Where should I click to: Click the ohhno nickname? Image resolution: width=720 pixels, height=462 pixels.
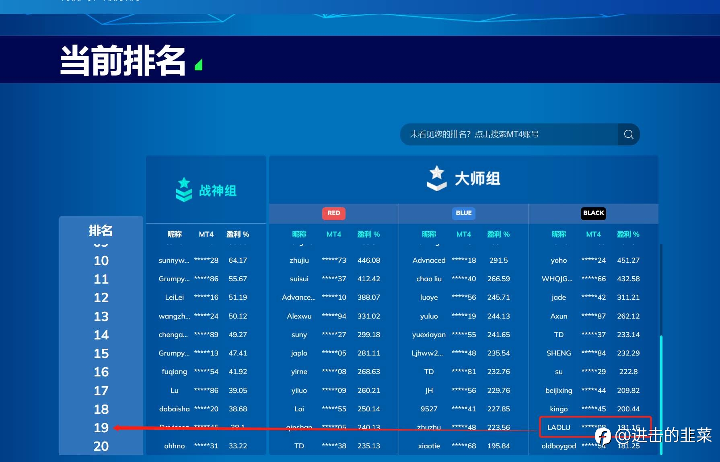pos(174,446)
